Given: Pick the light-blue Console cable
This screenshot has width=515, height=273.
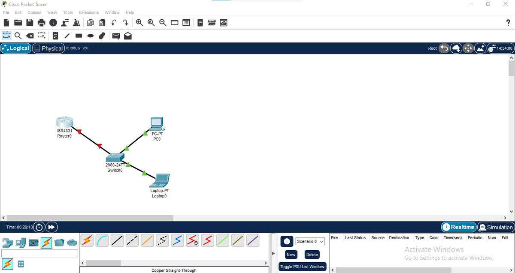Looking at the screenshot, I should [x=102, y=241].
